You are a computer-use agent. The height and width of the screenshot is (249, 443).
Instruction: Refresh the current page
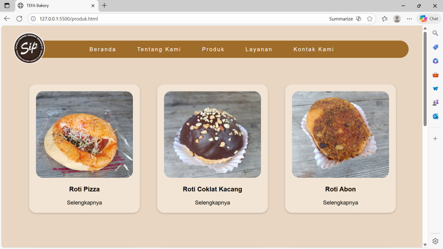click(x=19, y=19)
